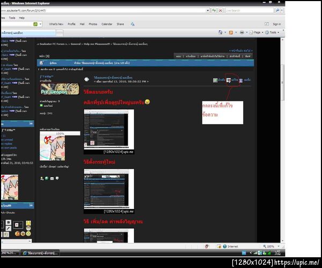Expand the Feeds dropdown arrow
Screen dimensions: 322x268
click(236, 32)
